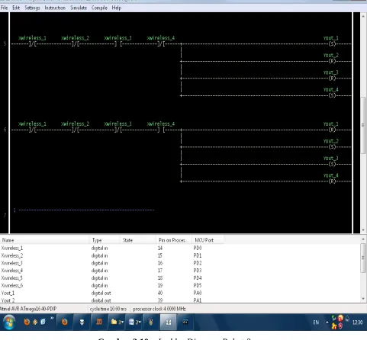The height and width of the screenshot is (340, 367).
Task: Select Xwireless_1 contact in rung 6
Action: tap(32, 130)
